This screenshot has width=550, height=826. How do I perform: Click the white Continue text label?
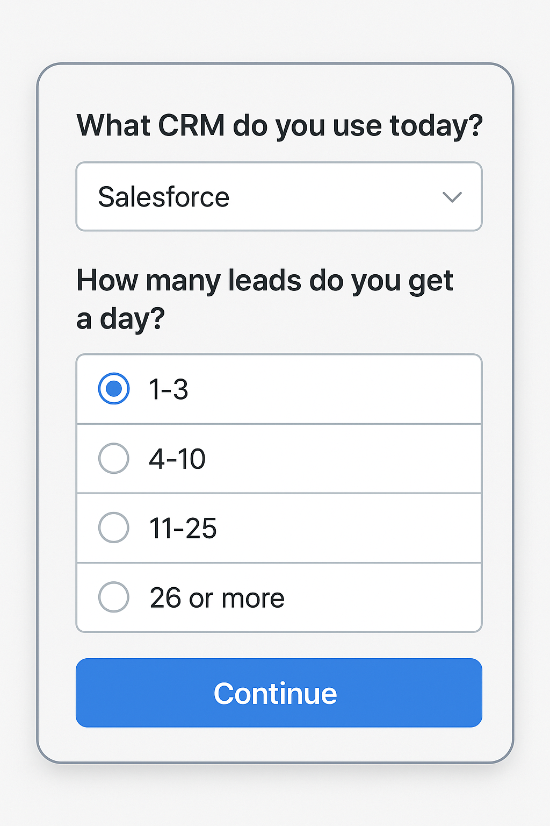pos(275,693)
